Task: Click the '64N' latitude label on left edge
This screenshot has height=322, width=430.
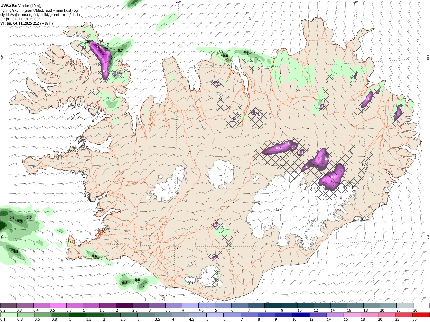Action: pyautogui.click(x=2, y=237)
